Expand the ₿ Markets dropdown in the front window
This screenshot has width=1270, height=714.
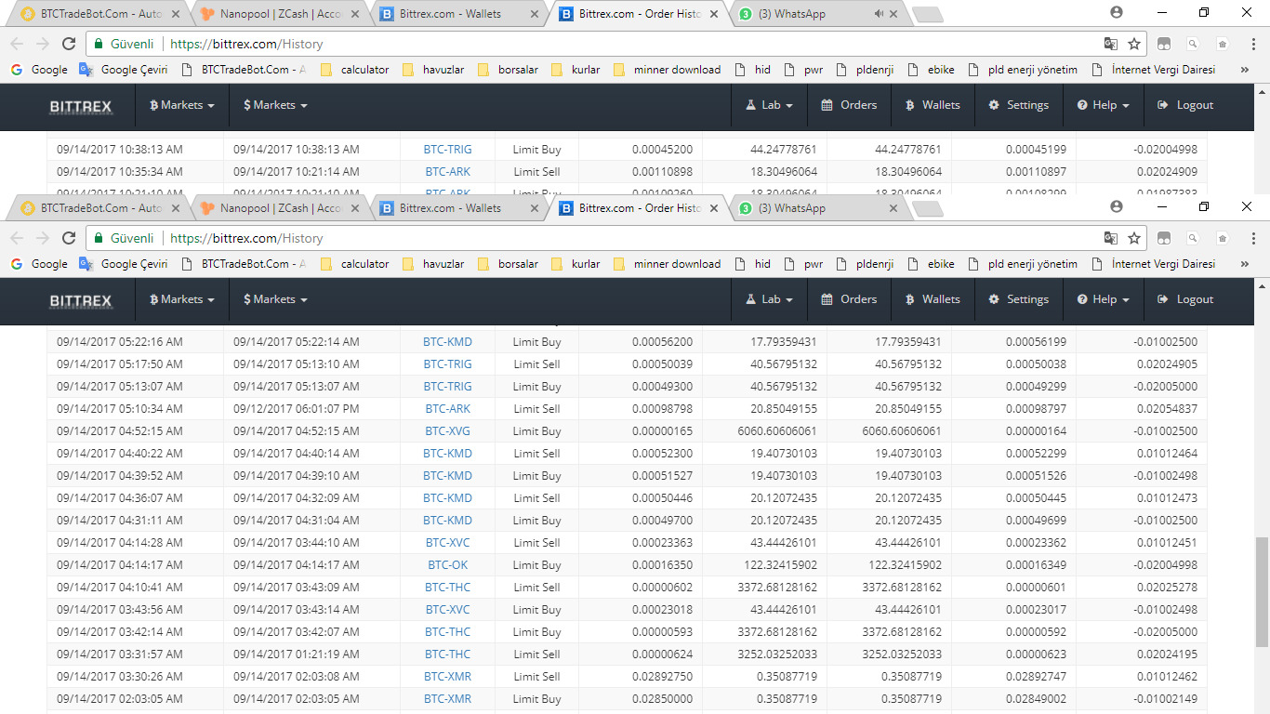(x=182, y=299)
